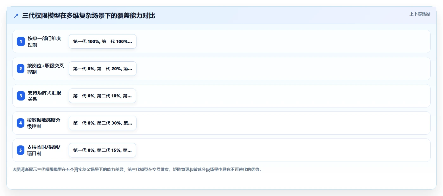Select the 按岗位+职级交叉控制 label
This screenshot has width=443, height=196.
[46, 69]
